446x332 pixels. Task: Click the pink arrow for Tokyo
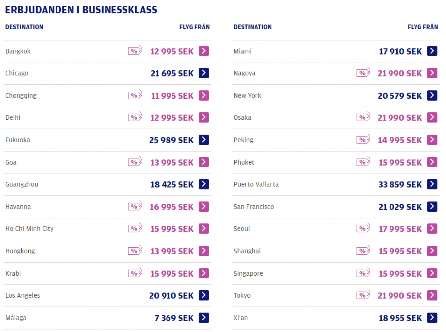[x=432, y=295]
